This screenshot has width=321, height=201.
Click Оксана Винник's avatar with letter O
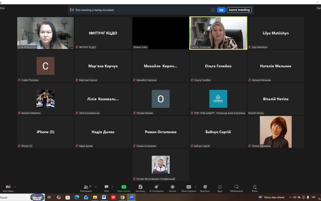[x=161, y=99]
